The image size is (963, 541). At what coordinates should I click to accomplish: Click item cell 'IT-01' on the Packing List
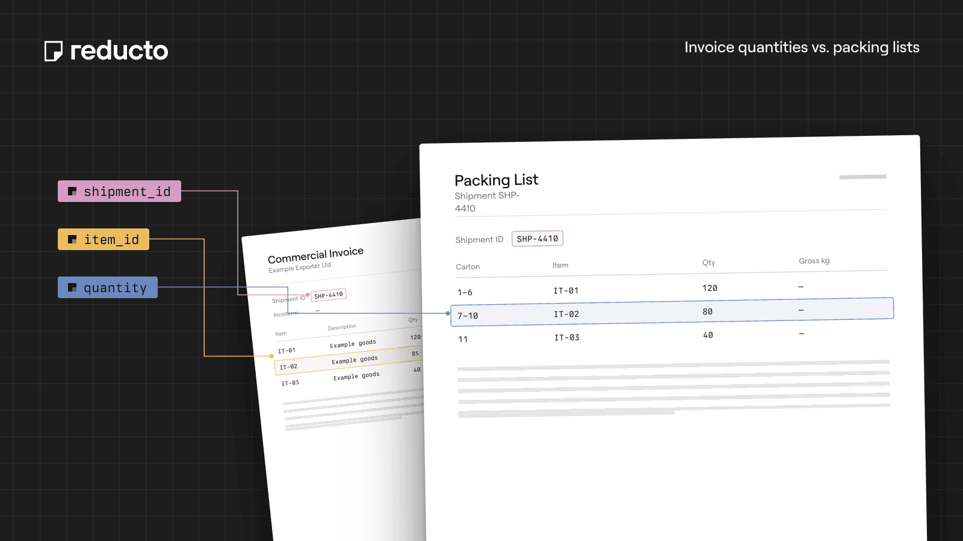pyautogui.click(x=566, y=291)
